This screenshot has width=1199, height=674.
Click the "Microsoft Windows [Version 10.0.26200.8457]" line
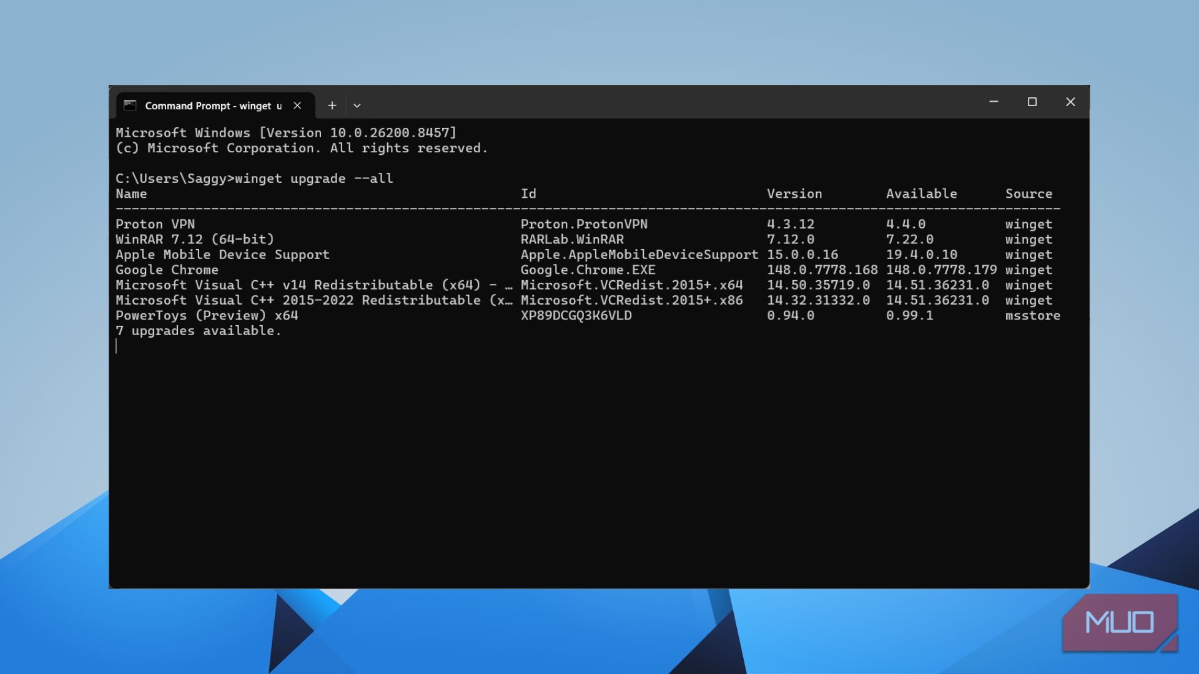click(286, 133)
